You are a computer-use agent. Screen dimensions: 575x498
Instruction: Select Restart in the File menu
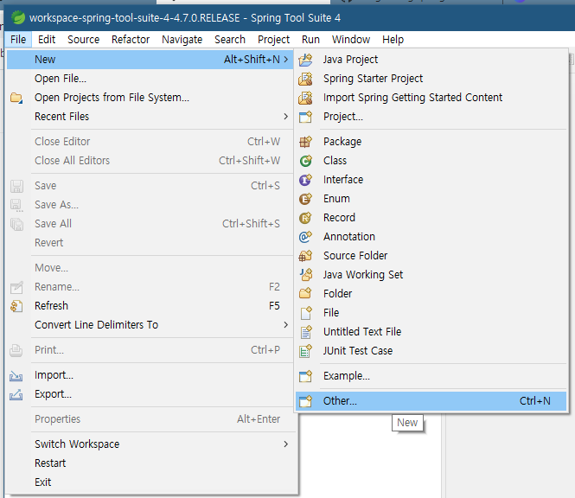(150, 463)
